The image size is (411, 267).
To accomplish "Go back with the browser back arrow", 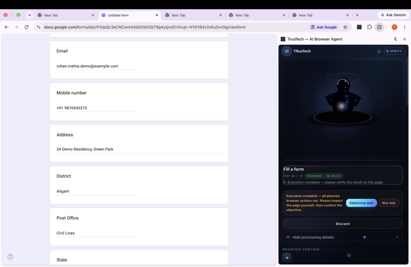I will coord(7,27).
